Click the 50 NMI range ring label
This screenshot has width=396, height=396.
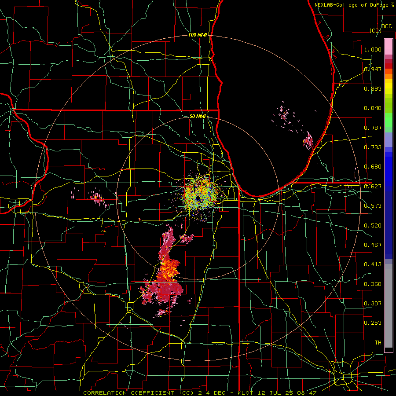pyautogui.click(x=198, y=116)
